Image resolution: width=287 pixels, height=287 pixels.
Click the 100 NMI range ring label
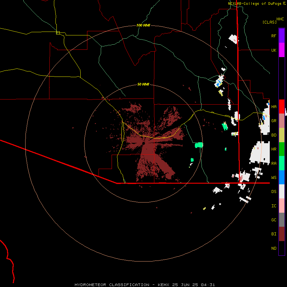click(143, 25)
